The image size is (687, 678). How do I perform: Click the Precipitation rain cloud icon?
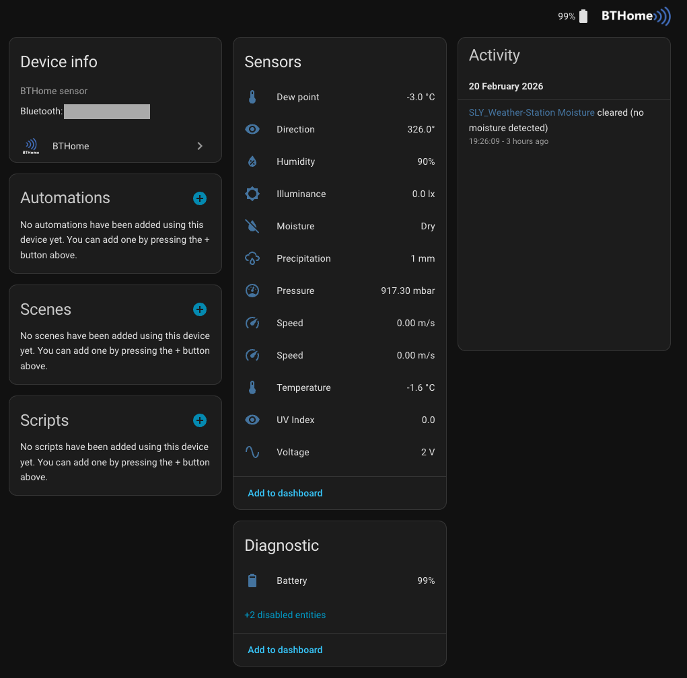[x=252, y=258]
